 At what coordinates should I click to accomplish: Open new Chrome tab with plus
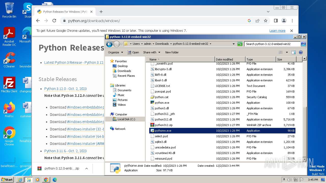101,12
